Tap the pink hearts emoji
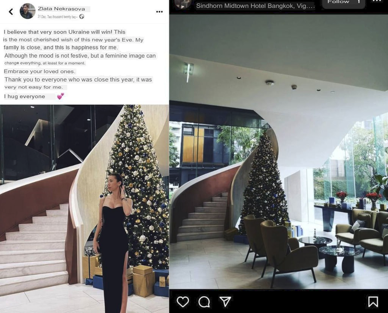This screenshot has height=313, width=388. (x=61, y=96)
